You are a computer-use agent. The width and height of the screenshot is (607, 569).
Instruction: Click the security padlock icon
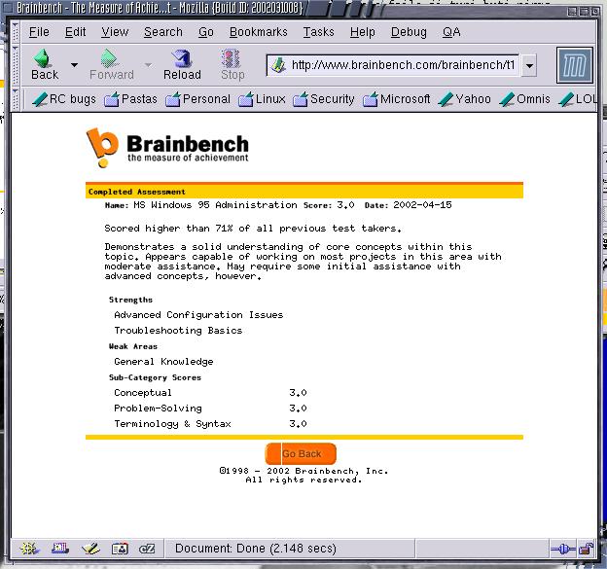pos(587,549)
